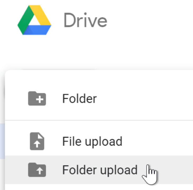Go to Drive home via the logo
The width and height of the screenshot is (193, 190).
tap(34, 20)
